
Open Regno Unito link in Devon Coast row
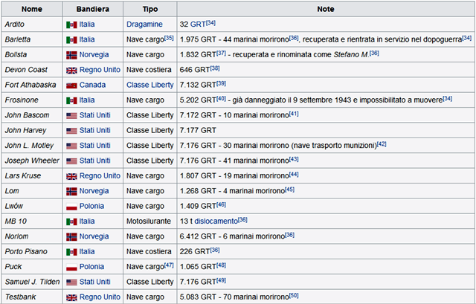point(100,70)
